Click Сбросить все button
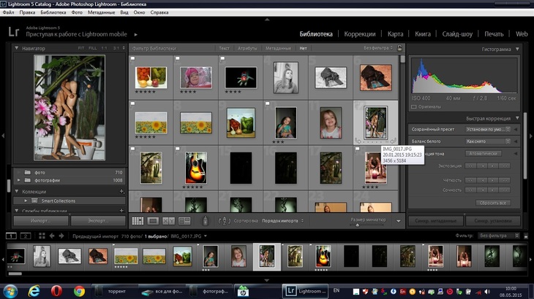This screenshot has width=534, height=299. tap(493, 203)
